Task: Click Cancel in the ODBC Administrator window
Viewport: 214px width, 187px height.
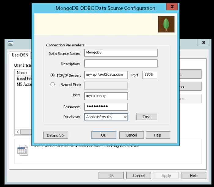Action: (139, 176)
